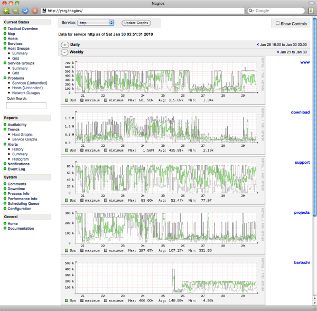Expand the Daily graphs section
Viewport: 317px width, 311px height.
click(64, 45)
